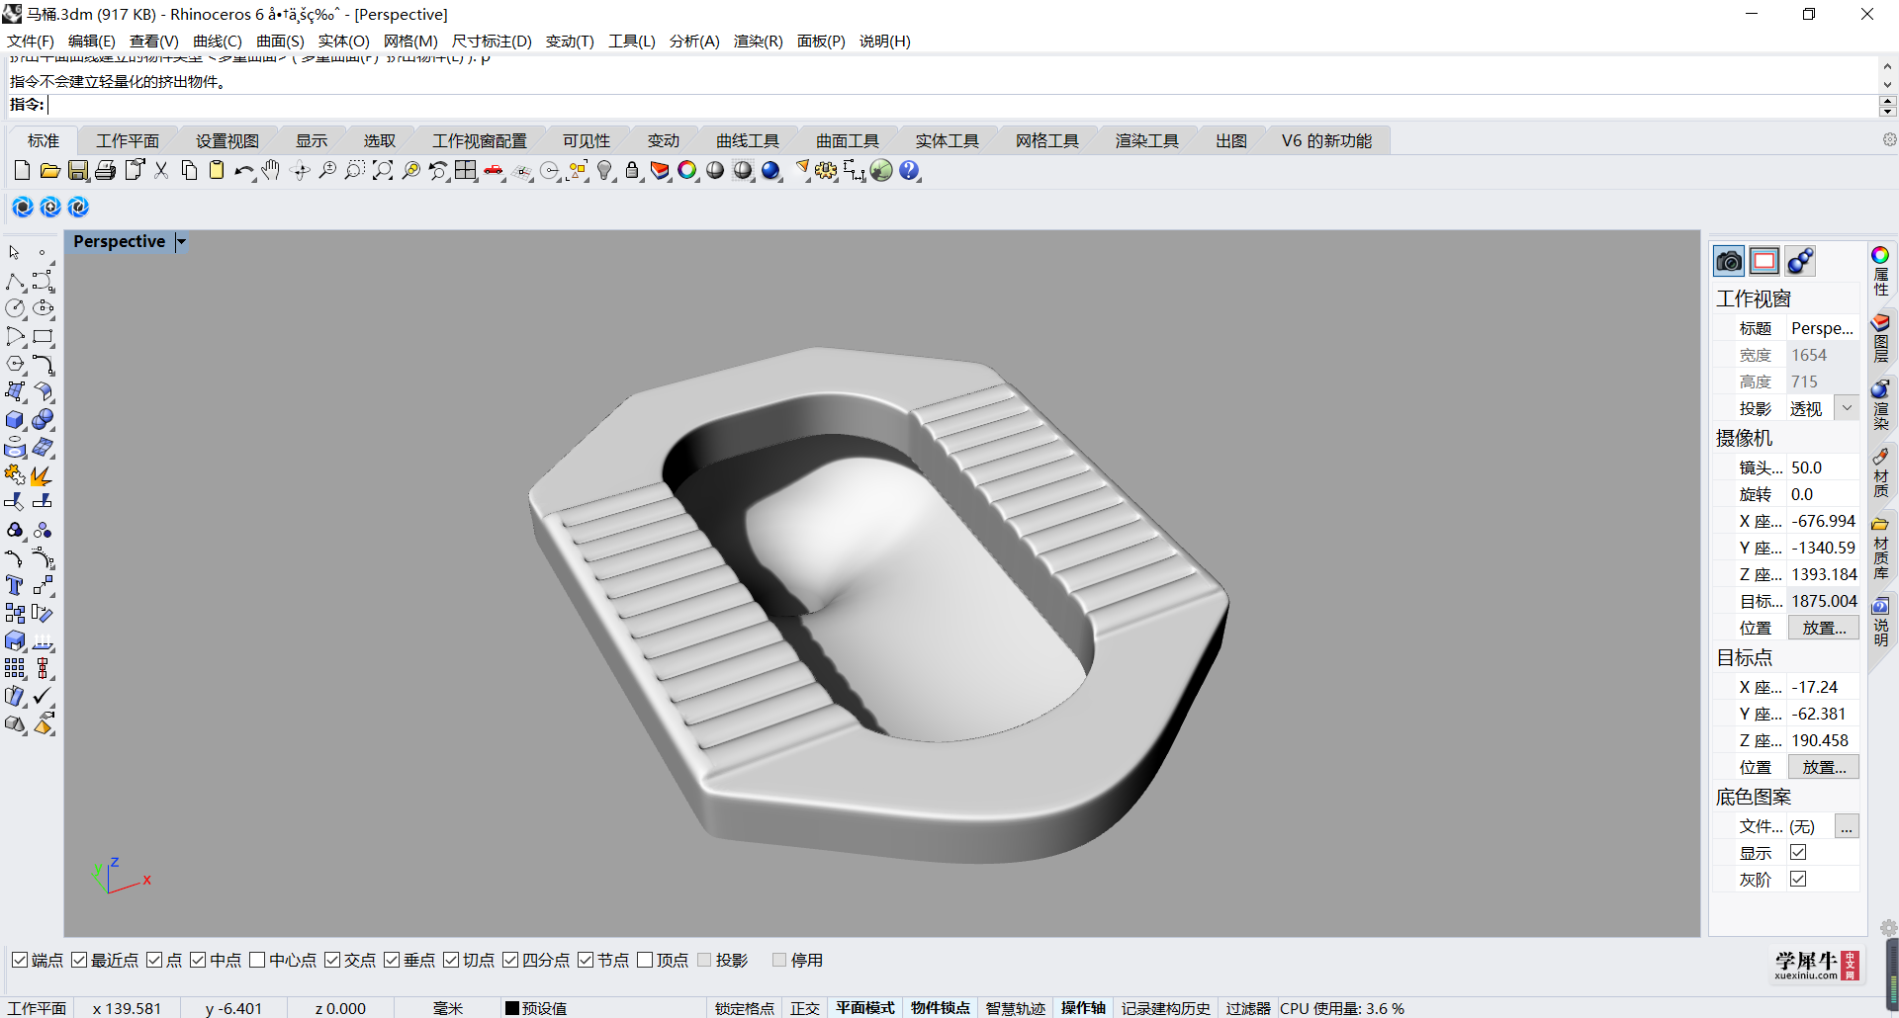Toggle the 垂点 osnap checkbox
The height and width of the screenshot is (1018, 1899).
(392, 960)
